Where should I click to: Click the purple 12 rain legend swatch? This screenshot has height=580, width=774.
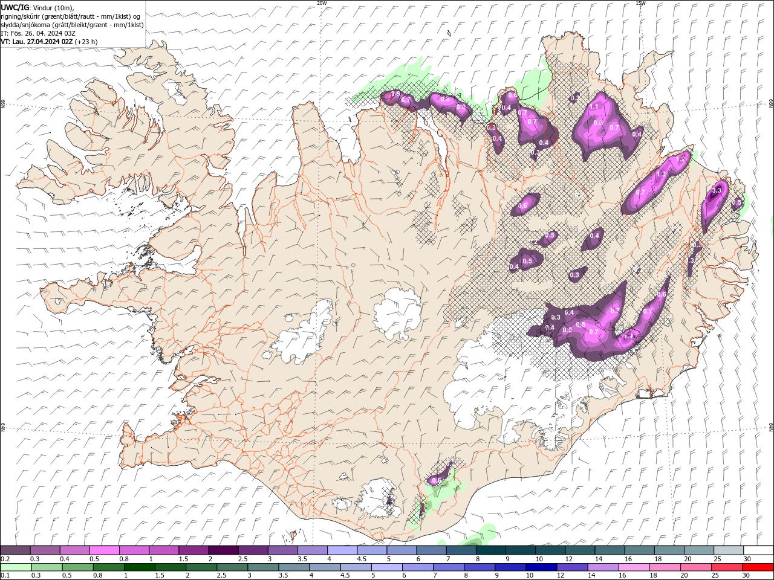tap(572, 567)
